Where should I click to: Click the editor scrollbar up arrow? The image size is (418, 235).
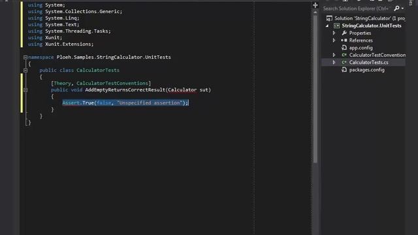pos(315,12)
